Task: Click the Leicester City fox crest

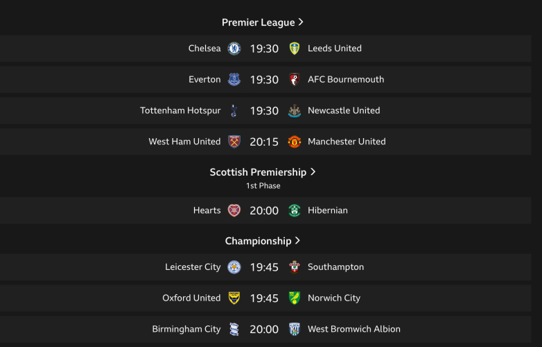Action: (x=234, y=267)
